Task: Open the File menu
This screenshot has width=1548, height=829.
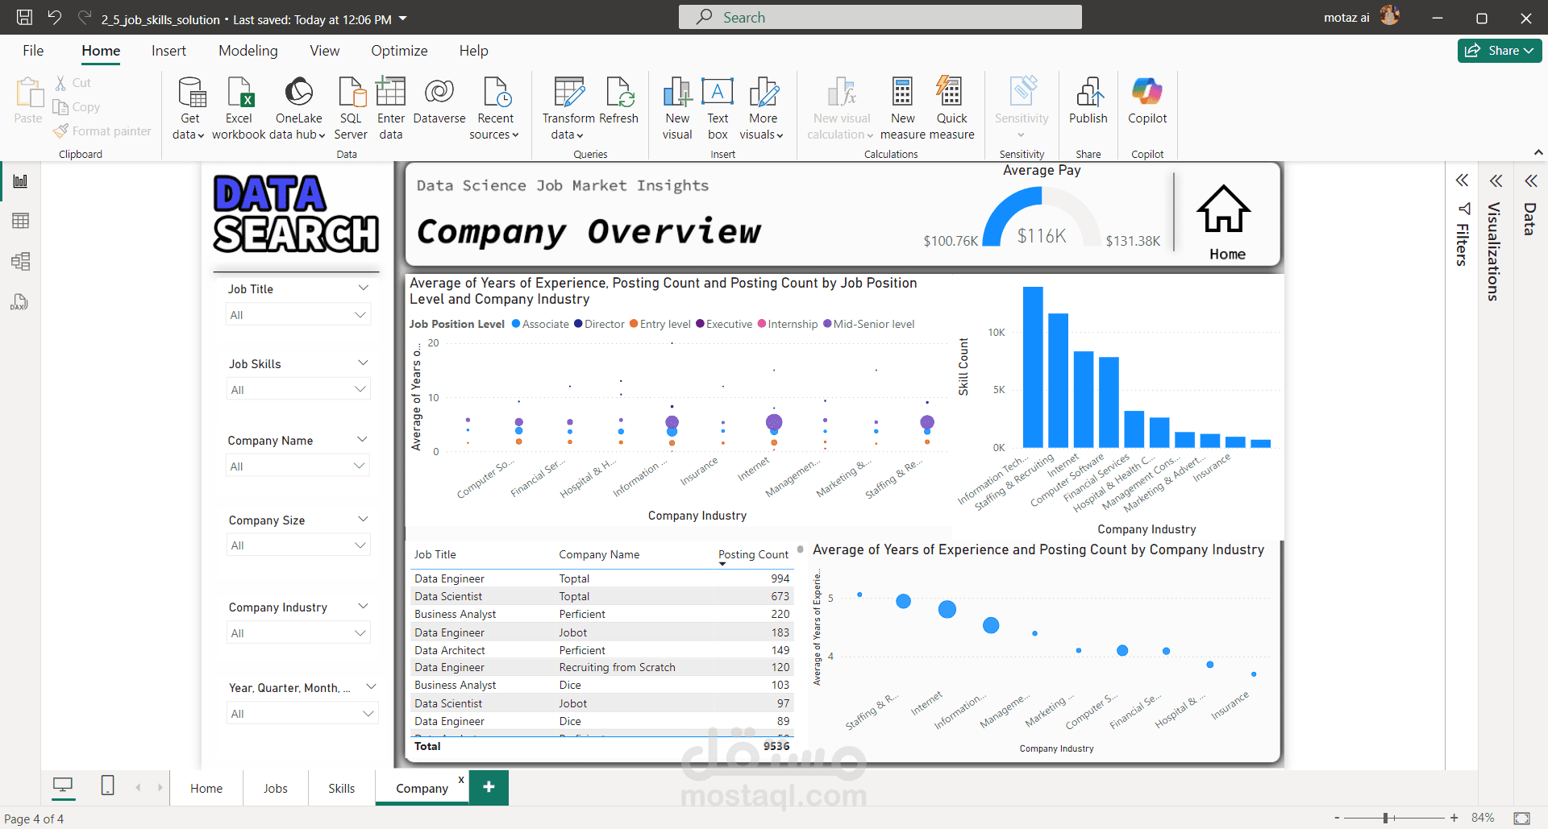Action: point(33,51)
